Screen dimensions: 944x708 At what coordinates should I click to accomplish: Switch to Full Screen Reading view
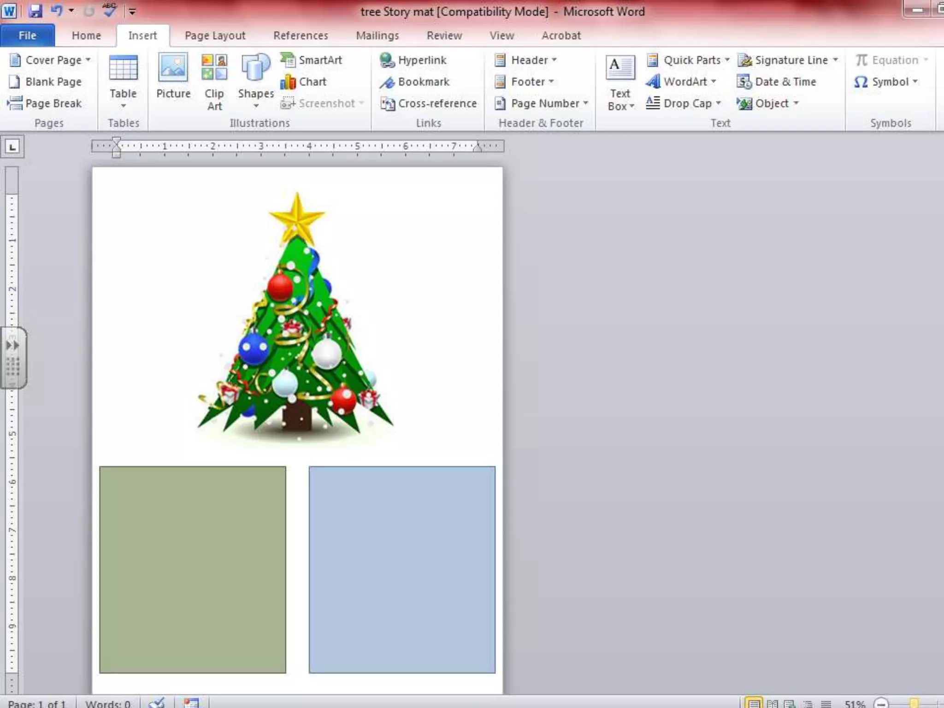[772, 703]
